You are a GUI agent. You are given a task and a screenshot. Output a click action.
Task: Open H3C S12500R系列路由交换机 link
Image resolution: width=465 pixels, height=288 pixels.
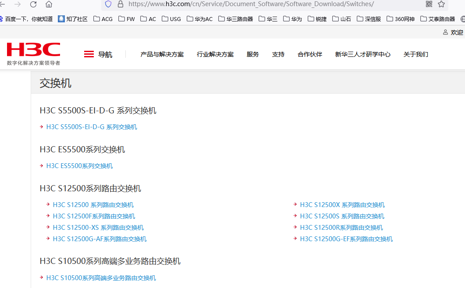341,228
